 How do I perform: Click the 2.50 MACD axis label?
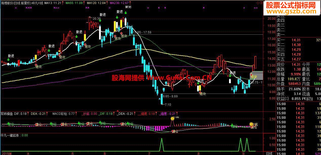click(272, 119)
